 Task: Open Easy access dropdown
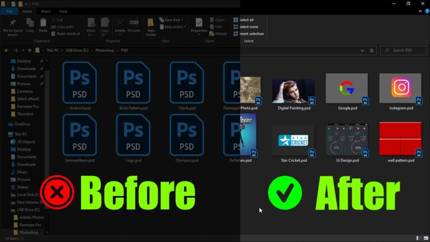pos(173,27)
